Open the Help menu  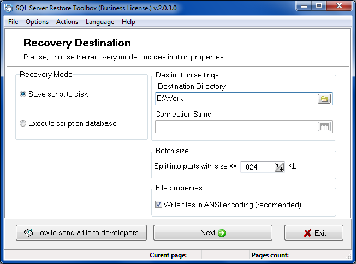coord(128,22)
